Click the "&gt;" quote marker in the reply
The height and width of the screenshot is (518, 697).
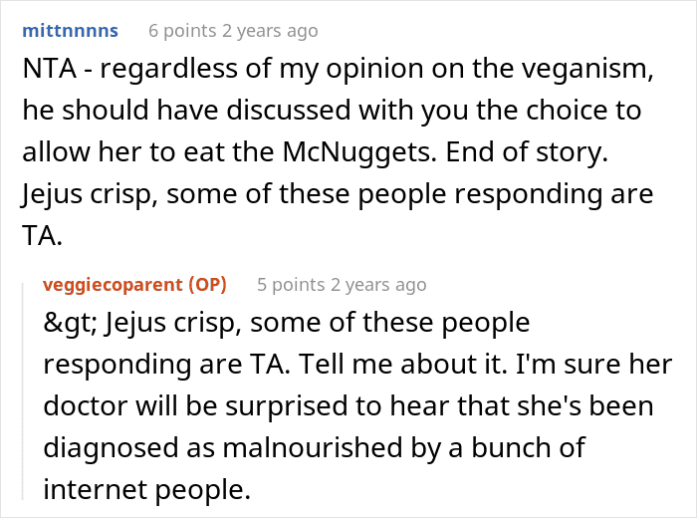[70, 323]
